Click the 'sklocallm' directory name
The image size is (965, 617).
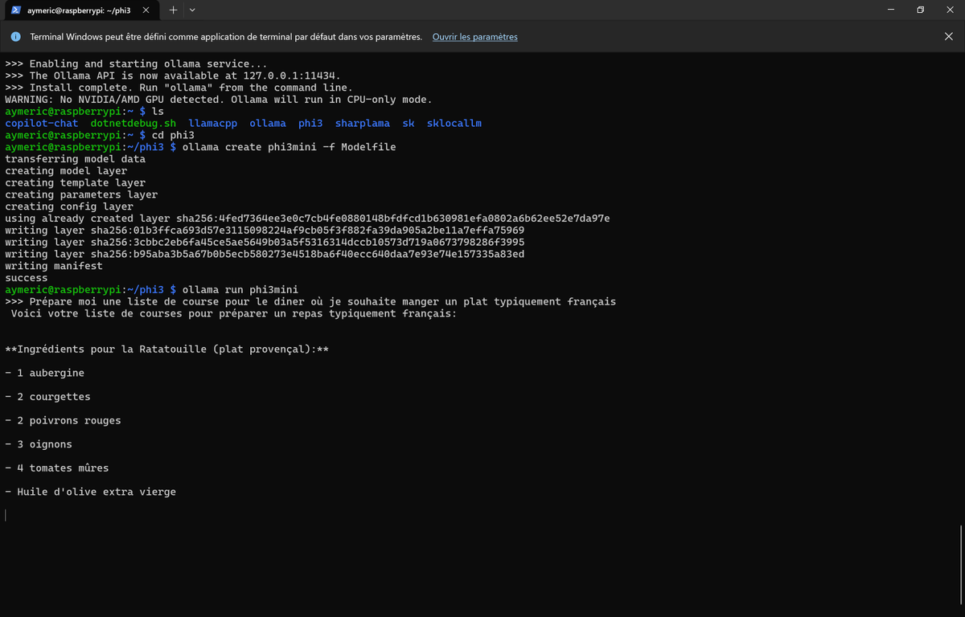click(x=454, y=123)
